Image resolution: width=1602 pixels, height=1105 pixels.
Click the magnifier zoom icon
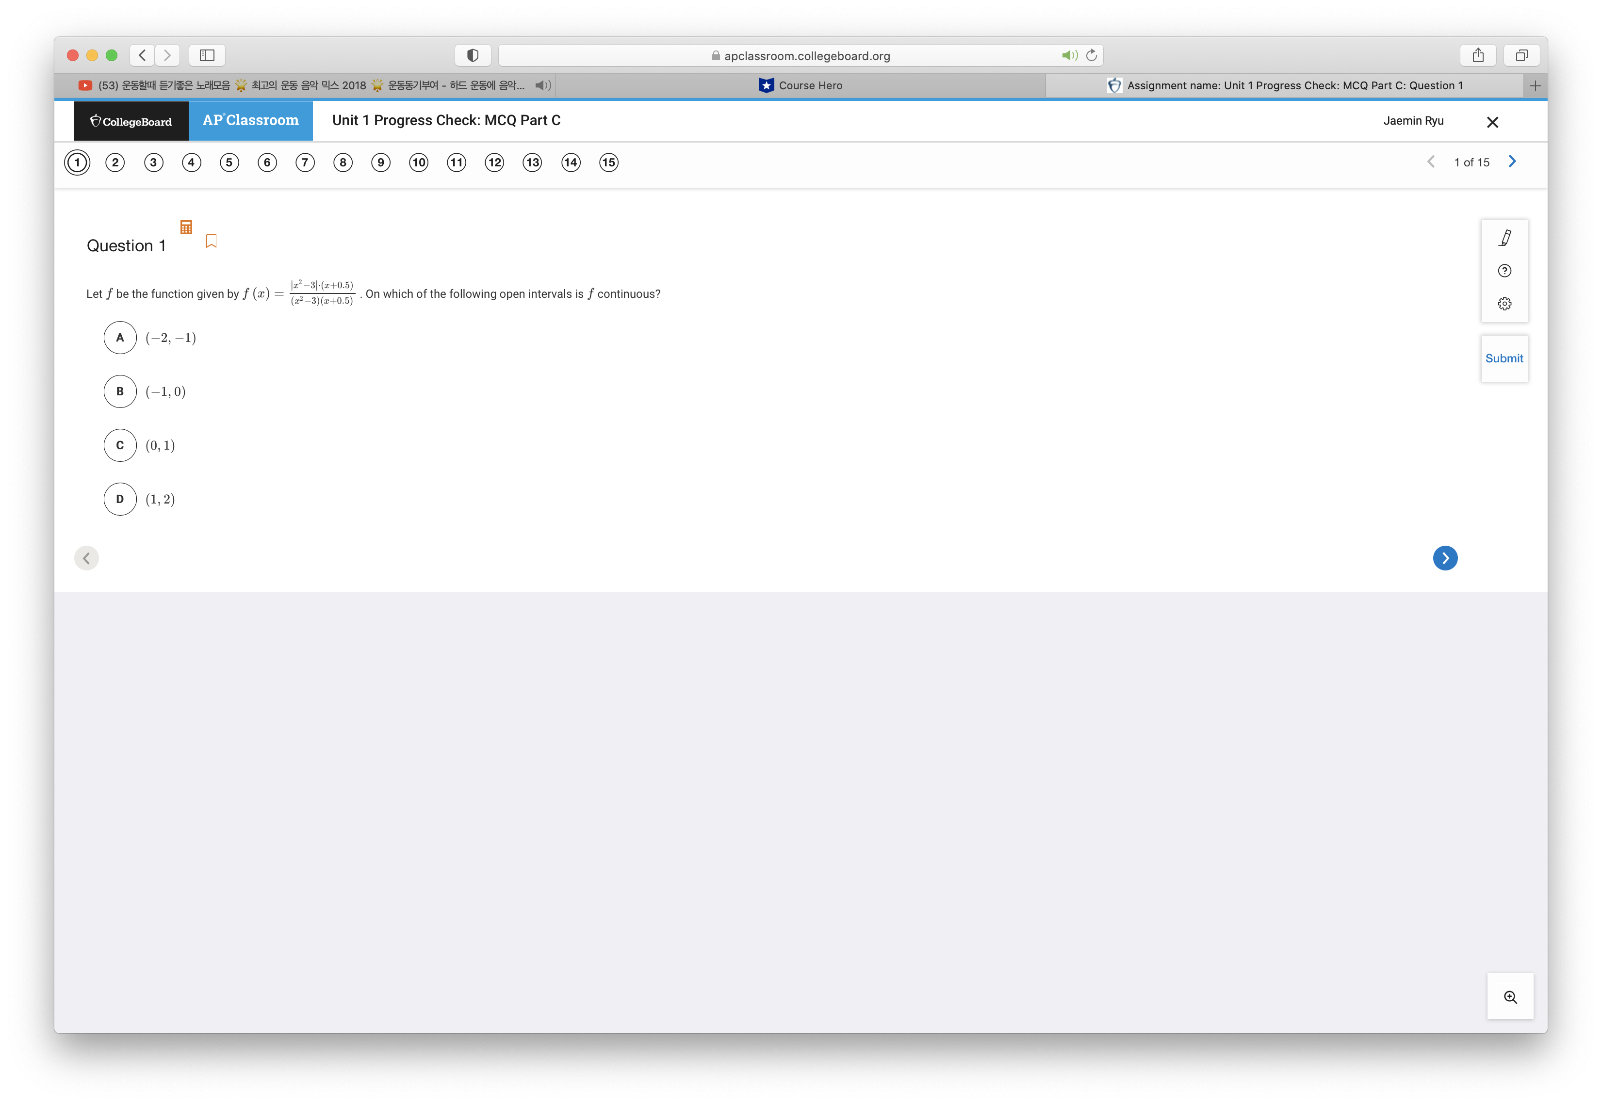click(x=1510, y=997)
